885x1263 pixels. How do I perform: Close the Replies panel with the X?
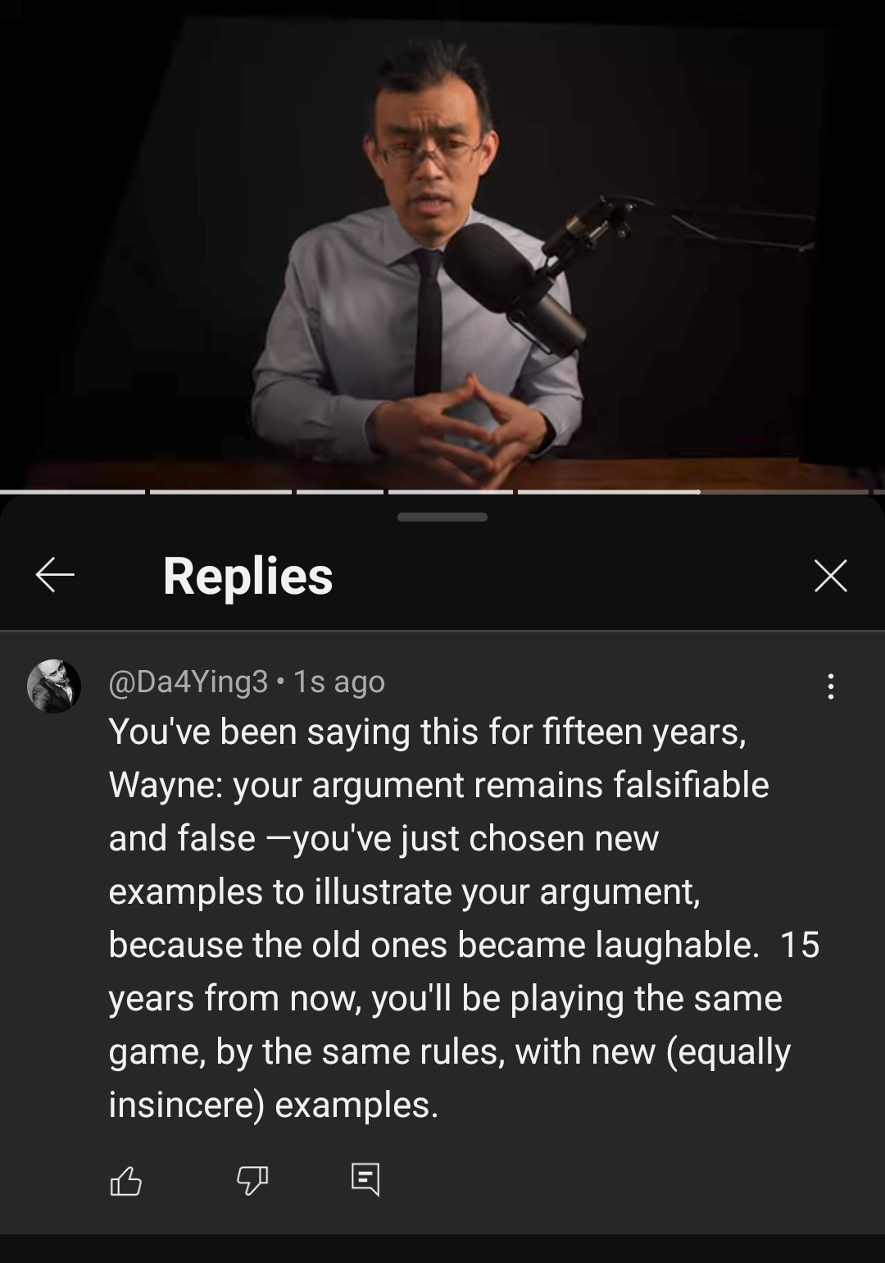[x=830, y=575]
